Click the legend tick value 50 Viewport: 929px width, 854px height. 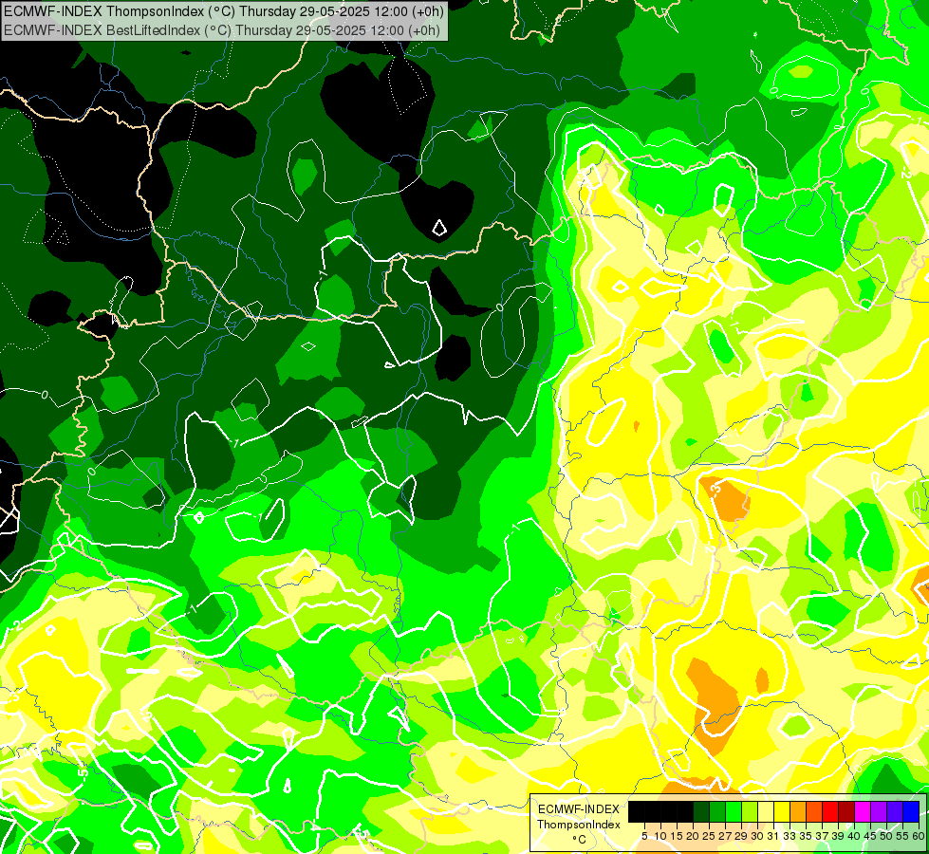(887, 836)
